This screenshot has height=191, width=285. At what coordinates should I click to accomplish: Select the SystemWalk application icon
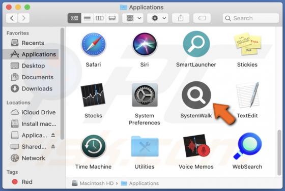point(196,95)
